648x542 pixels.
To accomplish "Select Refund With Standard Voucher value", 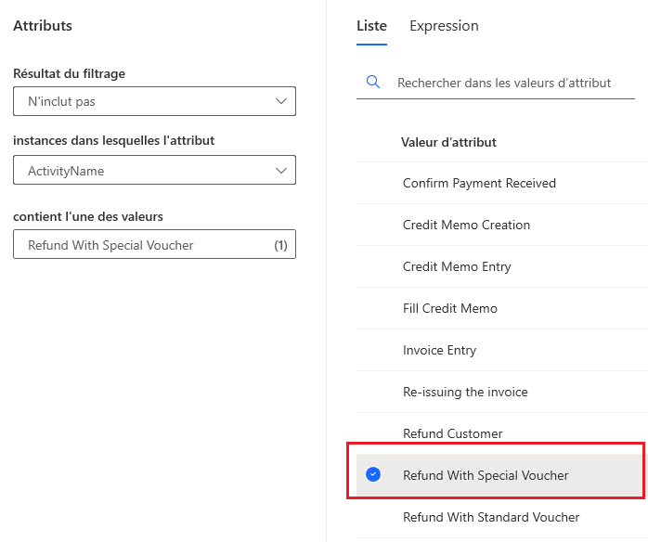I will [491, 517].
